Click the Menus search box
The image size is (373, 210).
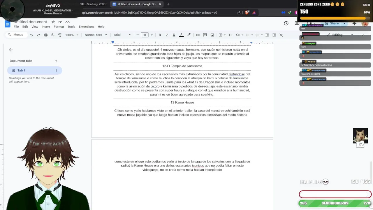click(16, 35)
